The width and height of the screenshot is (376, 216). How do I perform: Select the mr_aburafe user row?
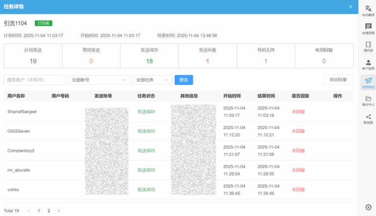coord(178,170)
